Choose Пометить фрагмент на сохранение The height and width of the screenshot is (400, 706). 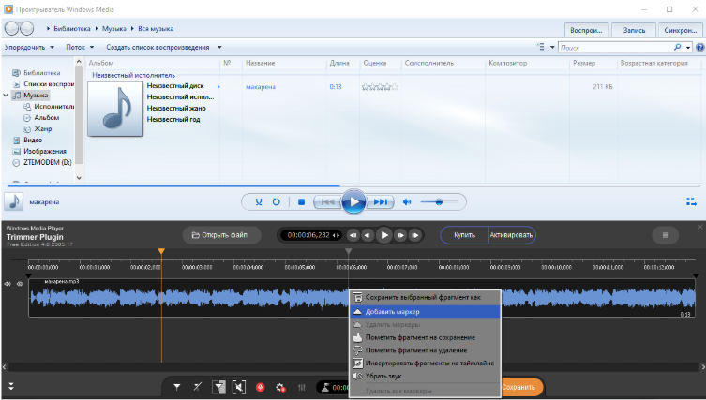tap(425, 337)
